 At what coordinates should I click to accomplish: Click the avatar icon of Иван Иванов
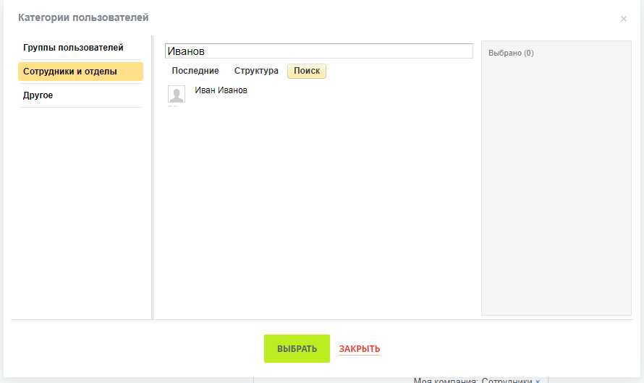point(177,94)
